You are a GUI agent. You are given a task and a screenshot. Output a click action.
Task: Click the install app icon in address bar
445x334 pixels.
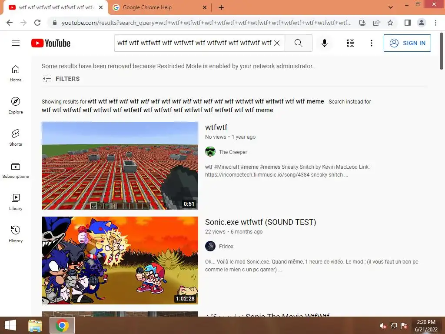point(362,23)
